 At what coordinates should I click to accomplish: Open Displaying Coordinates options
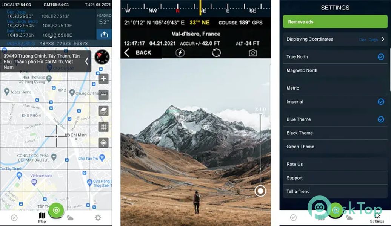335,39
